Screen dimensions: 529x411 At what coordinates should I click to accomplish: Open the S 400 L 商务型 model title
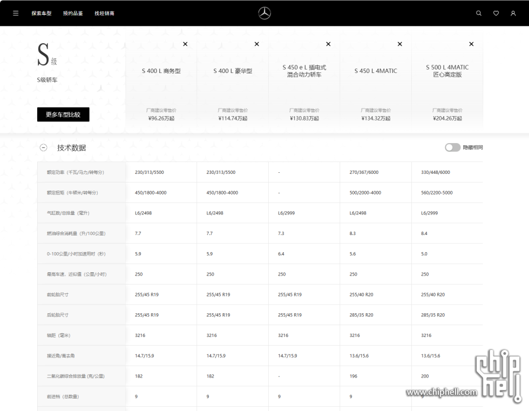click(x=161, y=71)
